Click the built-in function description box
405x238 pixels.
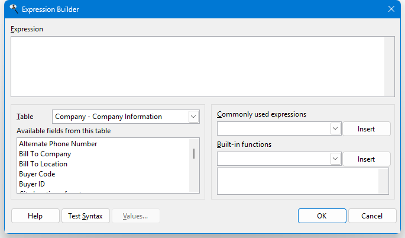pyautogui.click(x=298, y=181)
